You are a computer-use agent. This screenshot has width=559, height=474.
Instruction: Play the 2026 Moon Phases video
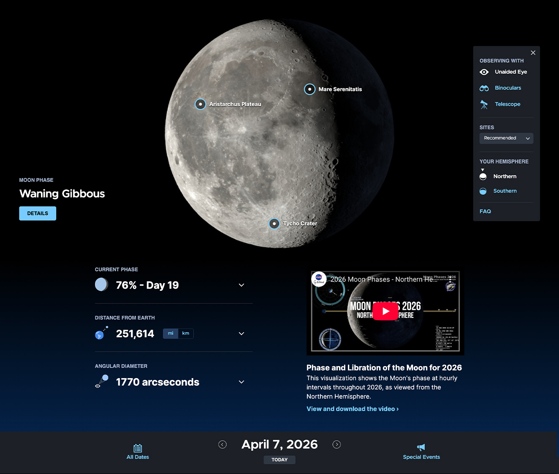coord(385,311)
